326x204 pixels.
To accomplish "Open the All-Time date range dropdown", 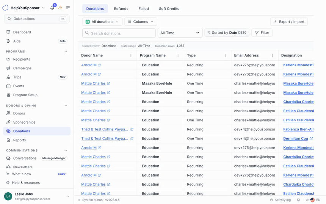I will 180,33.
